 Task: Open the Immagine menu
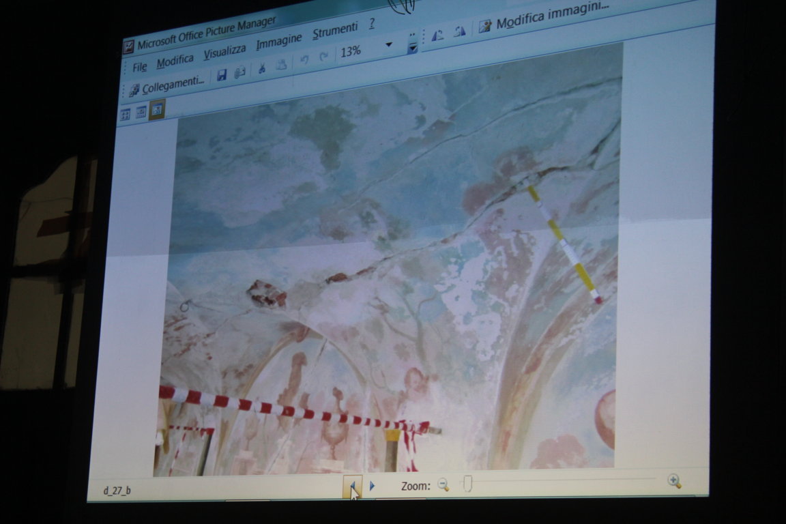coord(278,41)
